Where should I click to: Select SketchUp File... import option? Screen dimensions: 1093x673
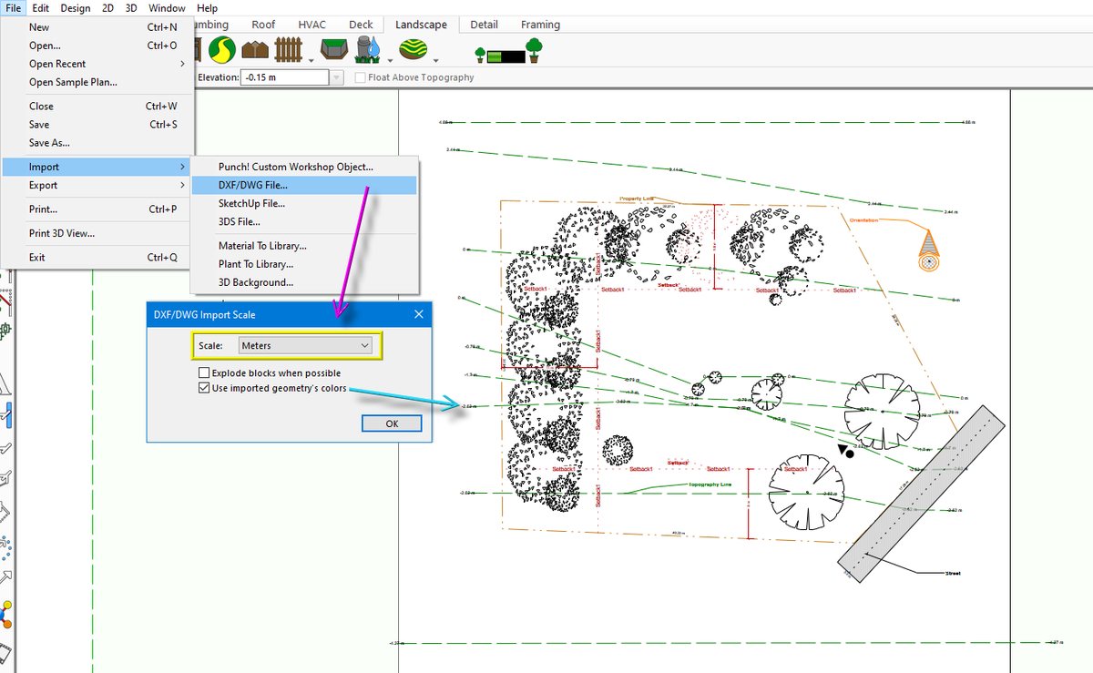304,203
